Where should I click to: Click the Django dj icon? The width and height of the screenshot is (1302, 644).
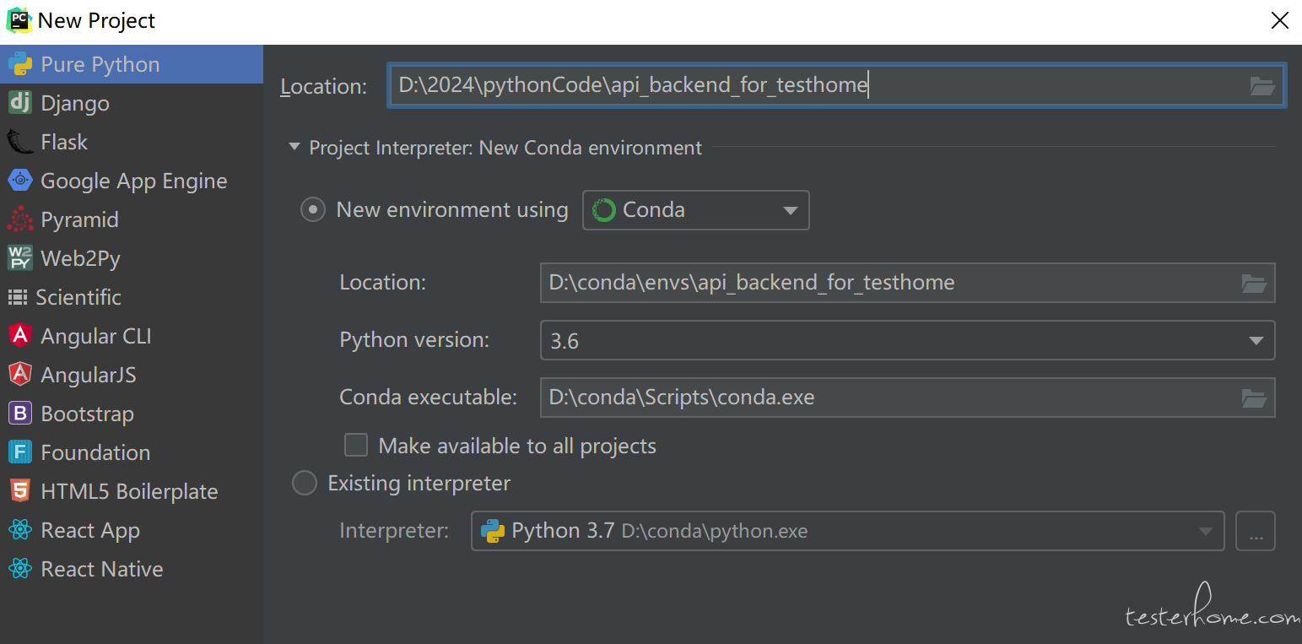coord(20,103)
